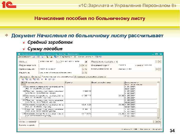Screen dimensions: 180x135
Task: Open the selection button of Работник
Action: coord(83,72)
